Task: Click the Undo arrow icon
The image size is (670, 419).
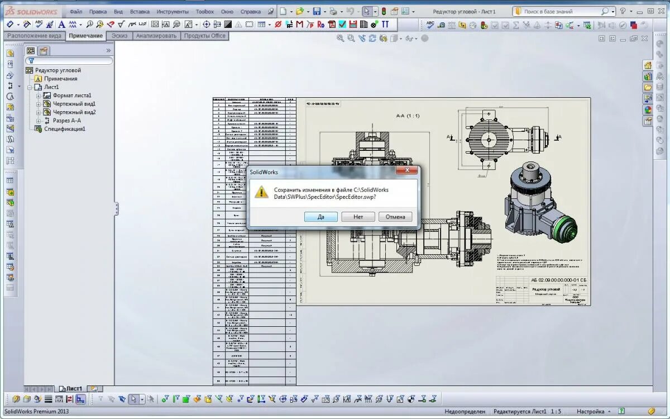Action: pos(350,11)
